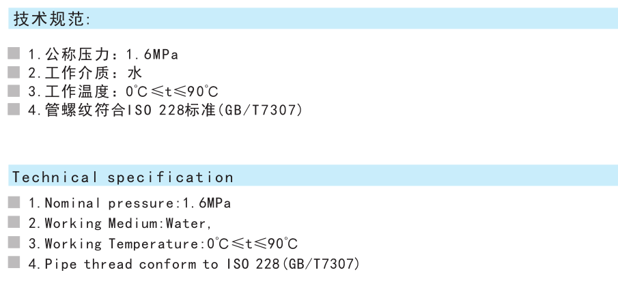
Task: Click the Chinese temperature range 0℃≤t≤90℃
Action: click(x=172, y=91)
